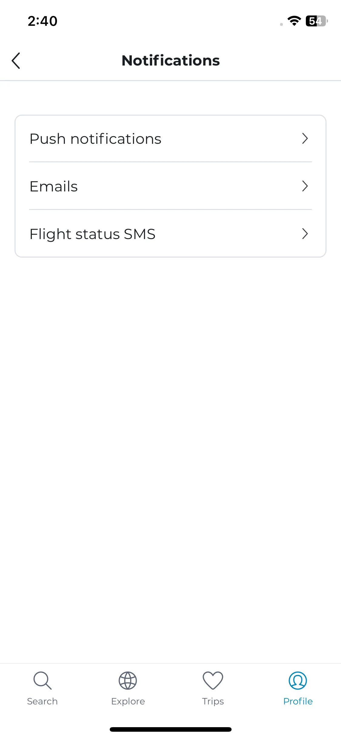The width and height of the screenshot is (341, 739).
Task: Open the Search magnifier icon
Action: [x=42, y=680]
